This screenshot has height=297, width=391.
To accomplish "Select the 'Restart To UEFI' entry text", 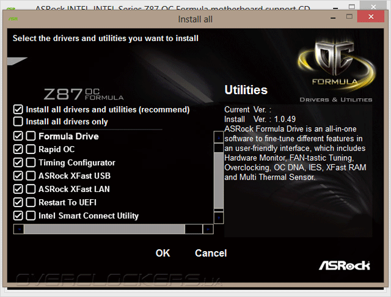I will pos(67,202).
